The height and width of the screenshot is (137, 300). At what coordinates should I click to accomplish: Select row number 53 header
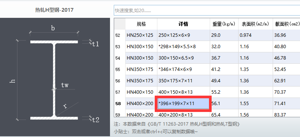(120, 47)
